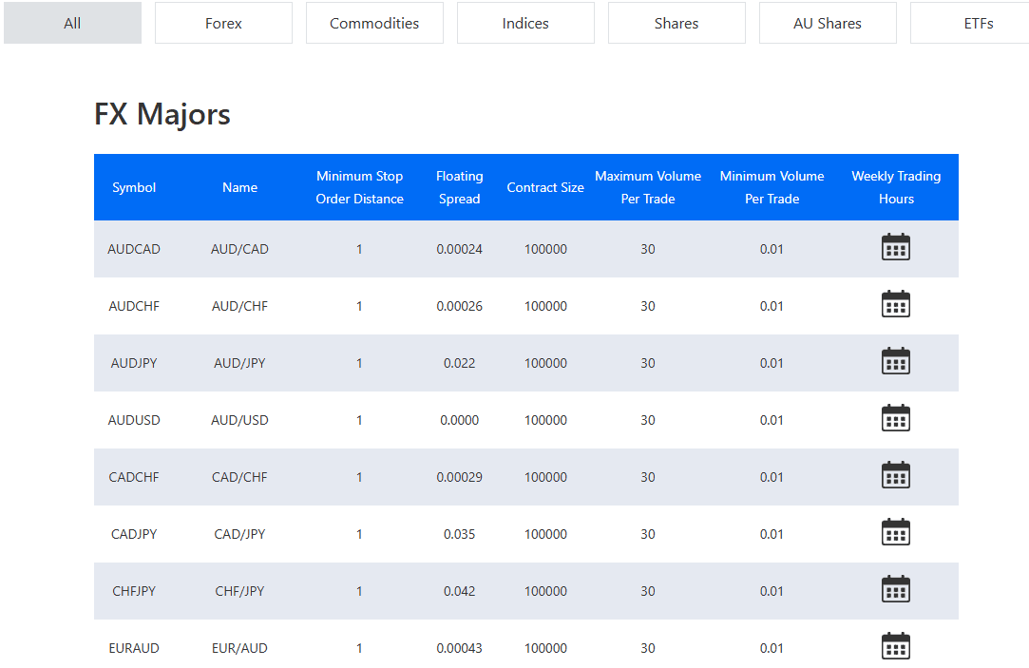Open weekly trading hours for AUDCAD

[x=895, y=246]
